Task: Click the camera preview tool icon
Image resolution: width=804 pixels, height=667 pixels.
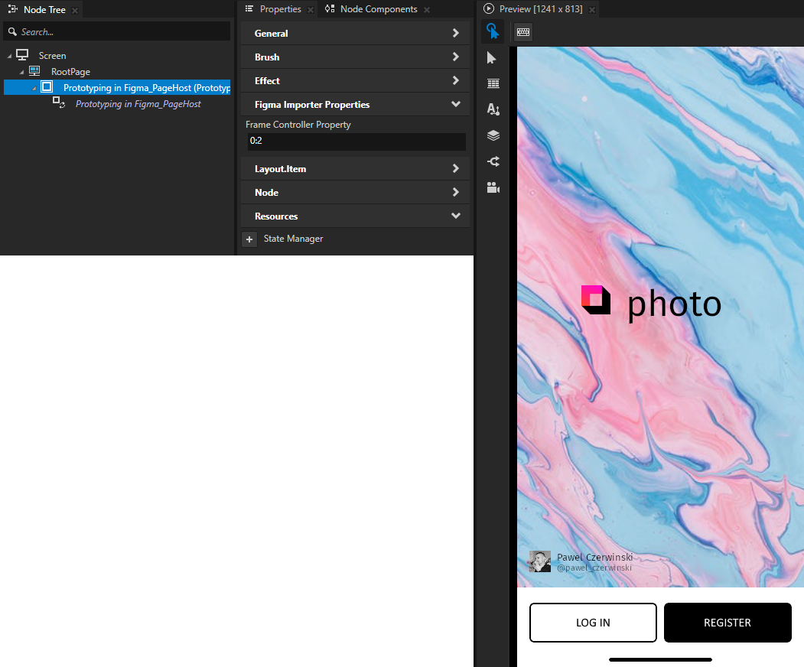Action: pos(492,187)
